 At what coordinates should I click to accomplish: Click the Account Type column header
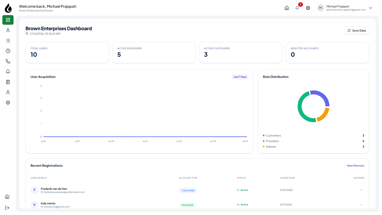188,178
